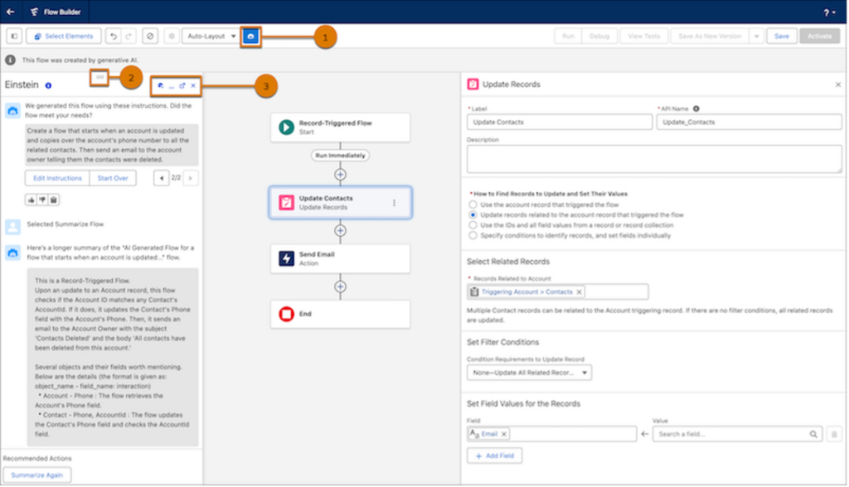Click the Update Contacts element icon
Image resolution: width=849 pixels, height=487 pixels.
[286, 202]
